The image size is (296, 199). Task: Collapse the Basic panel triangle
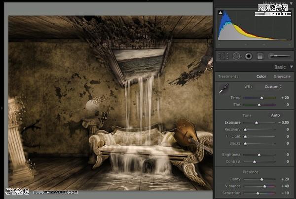[292, 67]
